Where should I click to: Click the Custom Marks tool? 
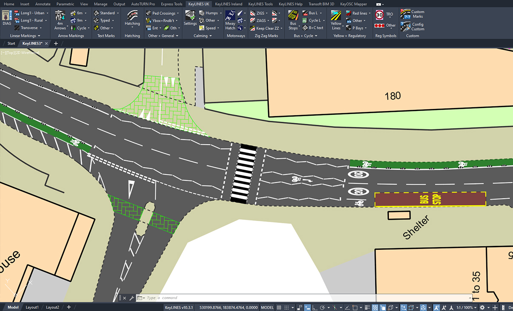tap(412, 14)
